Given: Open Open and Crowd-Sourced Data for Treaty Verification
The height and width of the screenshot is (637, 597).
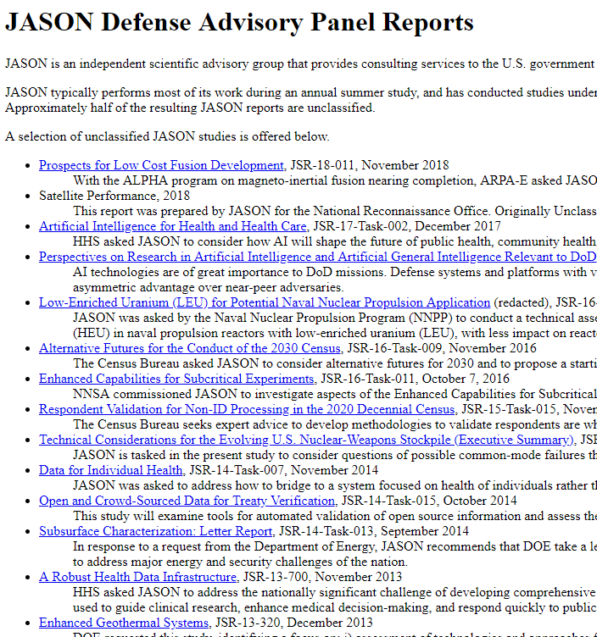Looking at the screenshot, I should 187,501.
